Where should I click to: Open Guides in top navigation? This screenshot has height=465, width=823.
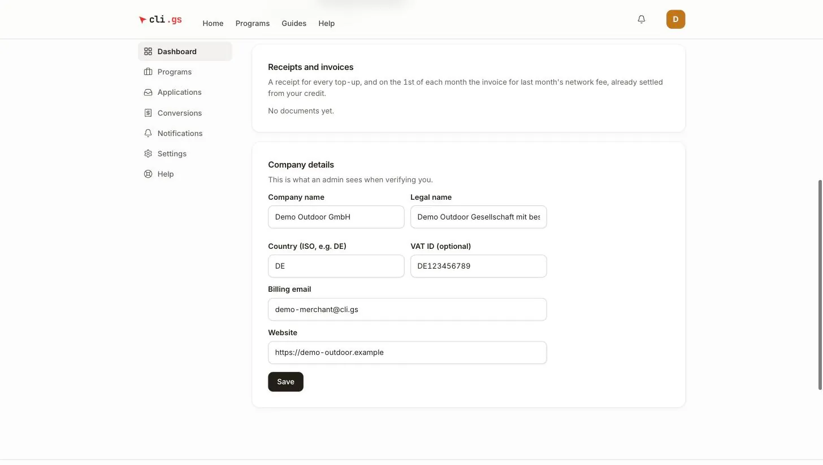294,23
